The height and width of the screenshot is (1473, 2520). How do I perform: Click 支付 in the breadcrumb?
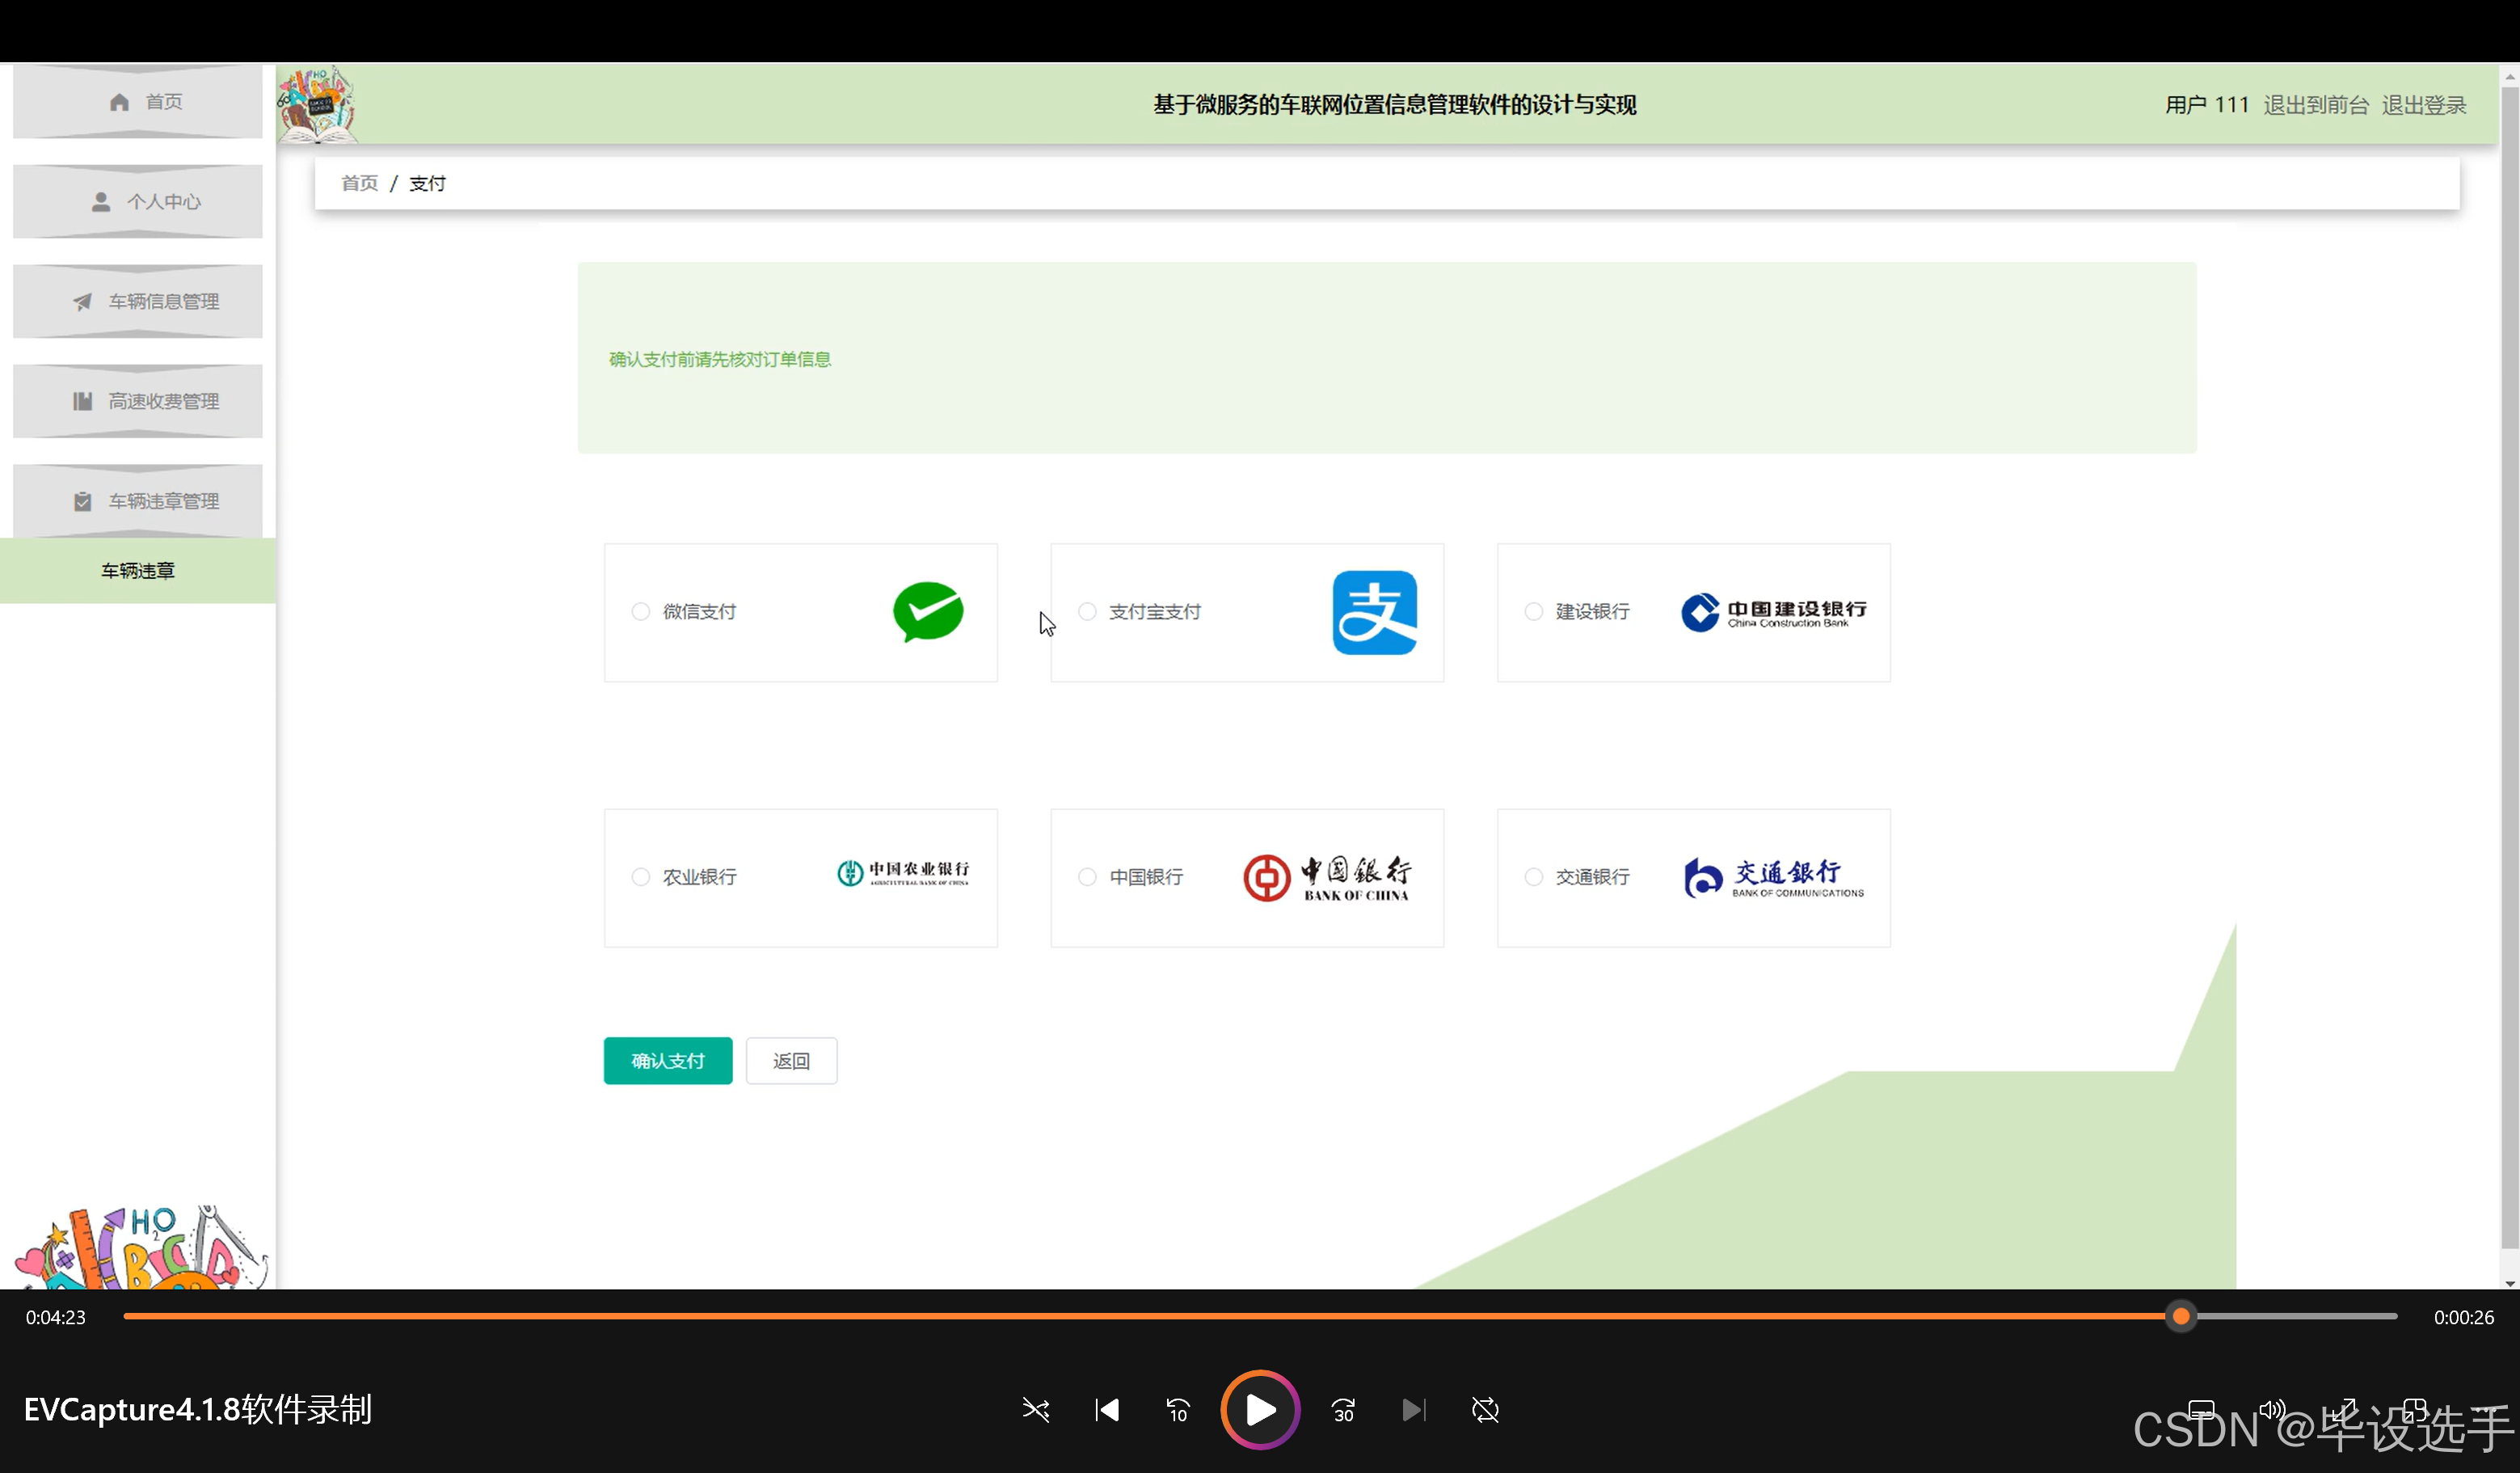tap(428, 183)
